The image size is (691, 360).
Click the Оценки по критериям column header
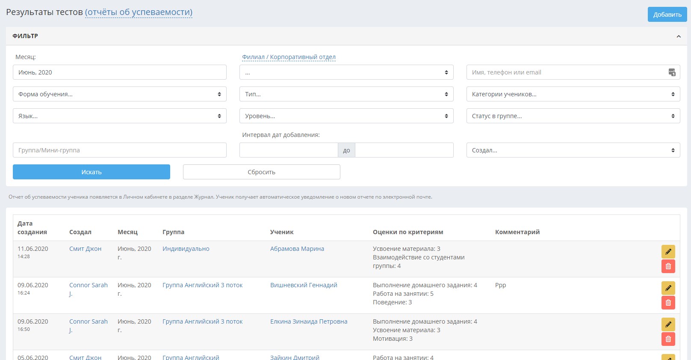(x=408, y=232)
